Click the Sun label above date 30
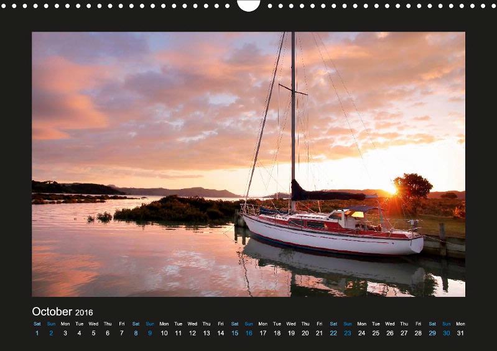 (446, 324)
